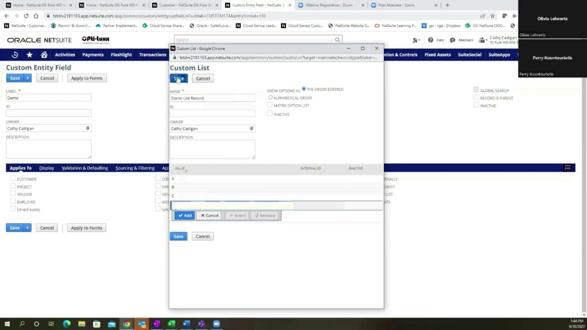This screenshot has height=330, width=587.
Task: Open Microsoft Teams from the taskbar
Action: [201, 324]
